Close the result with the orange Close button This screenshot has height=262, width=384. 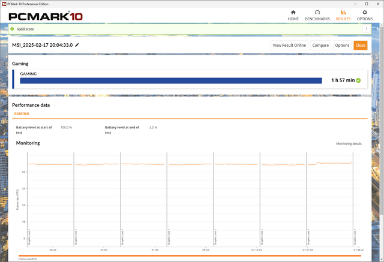pos(361,45)
